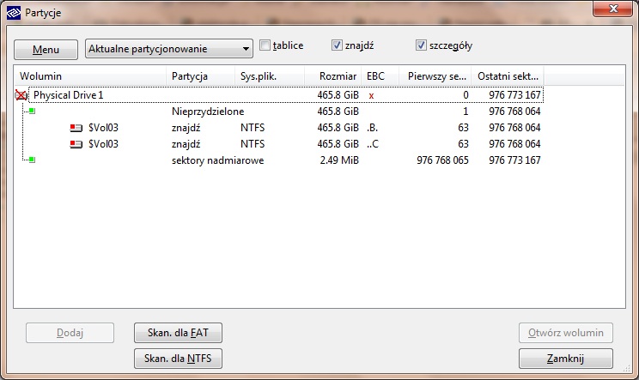This screenshot has height=380, width=639.
Task: Select the Physical Drive 1 row
Action: click(x=286, y=95)
